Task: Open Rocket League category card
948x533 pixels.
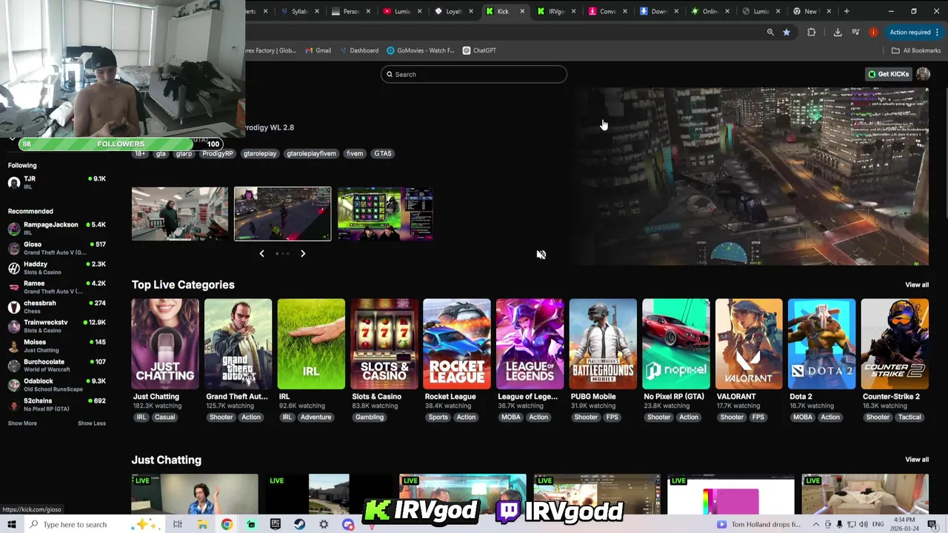Action: click(457, 344)
